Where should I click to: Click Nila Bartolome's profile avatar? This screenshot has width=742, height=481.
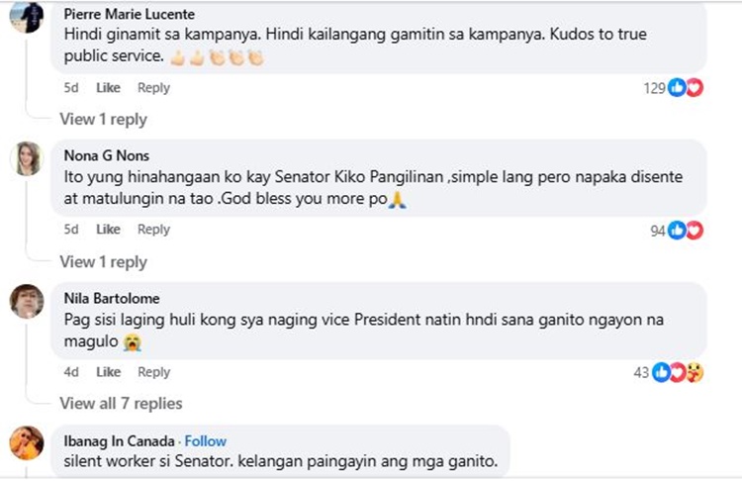pos(27,301)
